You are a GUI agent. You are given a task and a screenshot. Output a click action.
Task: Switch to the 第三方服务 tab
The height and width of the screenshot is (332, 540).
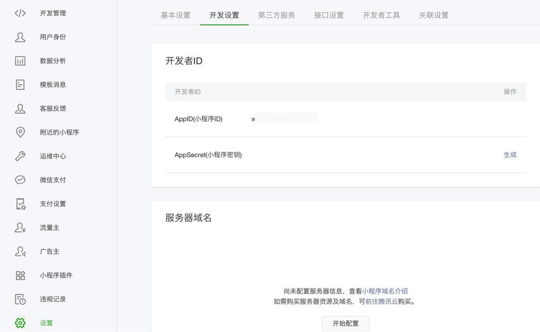[x=276, y=15]
